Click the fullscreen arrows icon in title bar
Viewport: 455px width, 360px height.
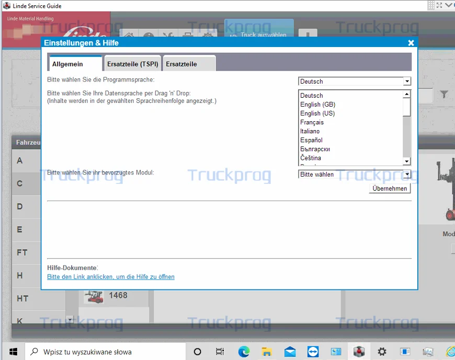pos(439,5)
